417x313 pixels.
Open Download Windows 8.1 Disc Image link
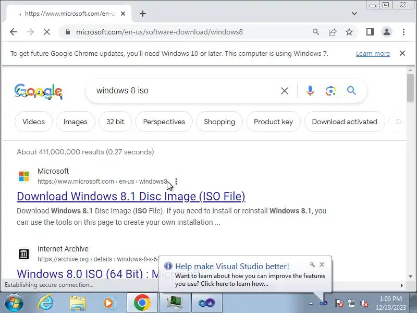131,197
